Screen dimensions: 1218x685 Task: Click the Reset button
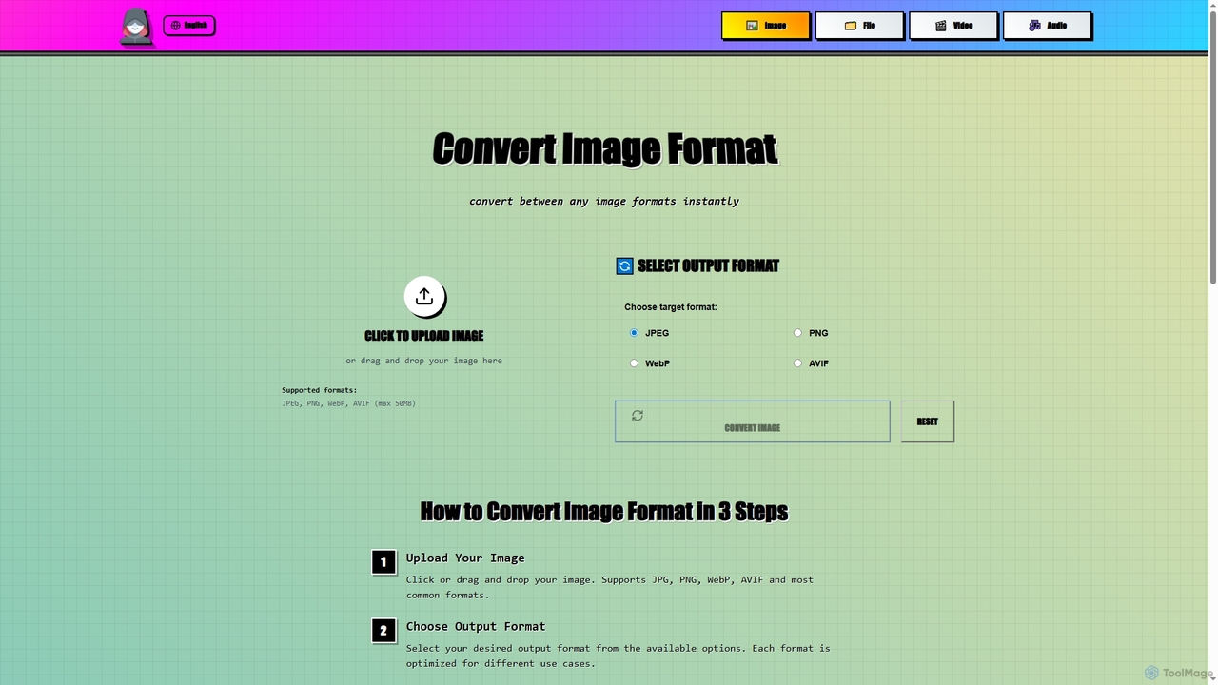coord(928,421)
